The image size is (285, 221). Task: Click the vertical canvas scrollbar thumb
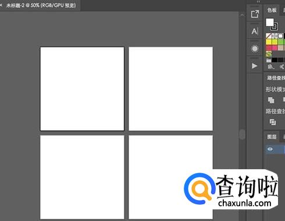pos(242,134)
